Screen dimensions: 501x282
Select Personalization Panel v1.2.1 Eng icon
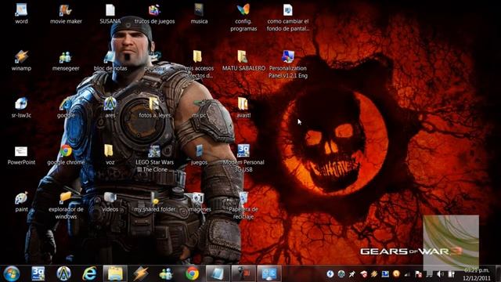(x=288, y=64)
